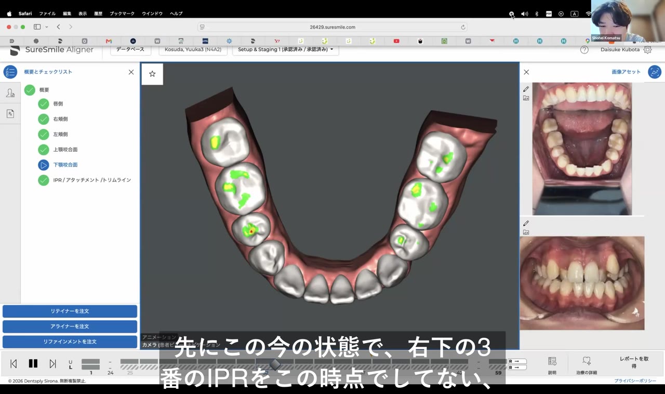
Task: Open the prescription sidebar icon
Action: [x=10, y=113]
